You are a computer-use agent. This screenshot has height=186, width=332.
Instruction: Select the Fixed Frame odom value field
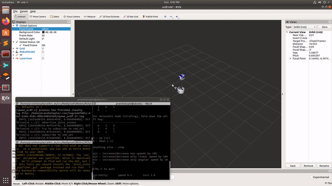56,29
